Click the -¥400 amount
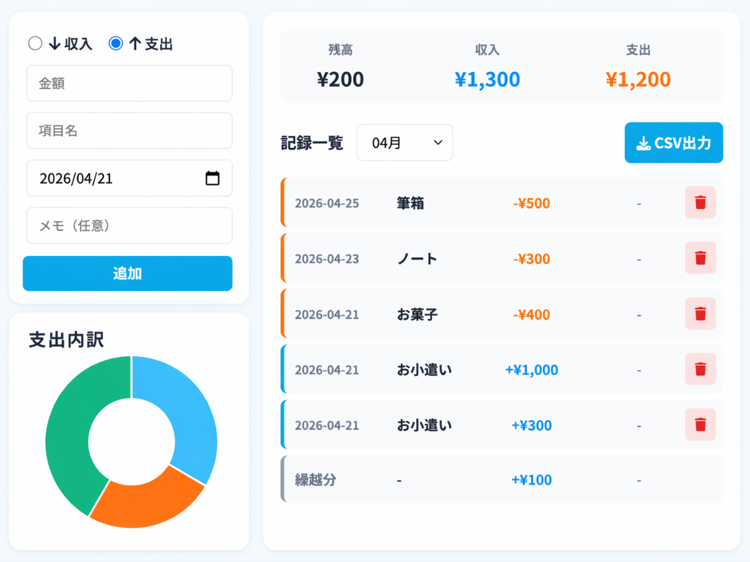 (x=532, y=314)
